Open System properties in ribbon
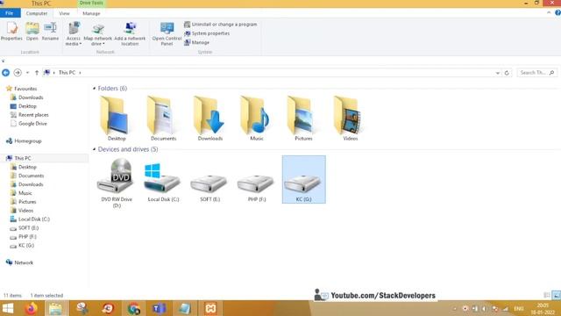Viewport: 561px width, 316px height. pyautogui.click(x=207, y=33)
